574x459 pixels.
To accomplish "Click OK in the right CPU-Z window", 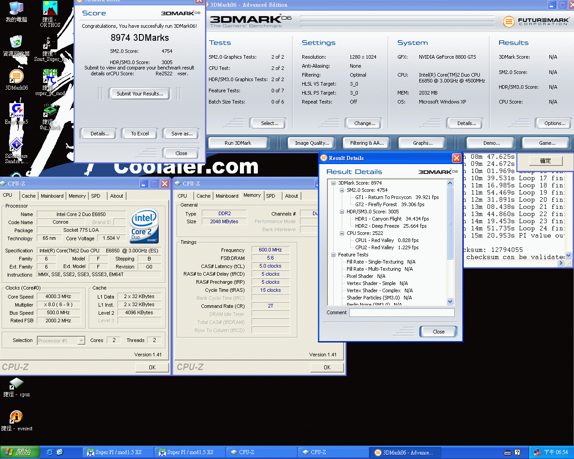I will [x=327, y=368].
